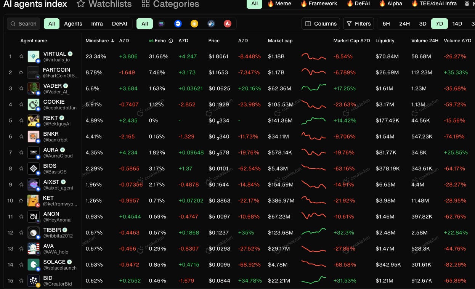Click the TIBBIR market cap sparkline chart
Image resolution: width=475 pixels, height=289 pixels.
[314, 232]
